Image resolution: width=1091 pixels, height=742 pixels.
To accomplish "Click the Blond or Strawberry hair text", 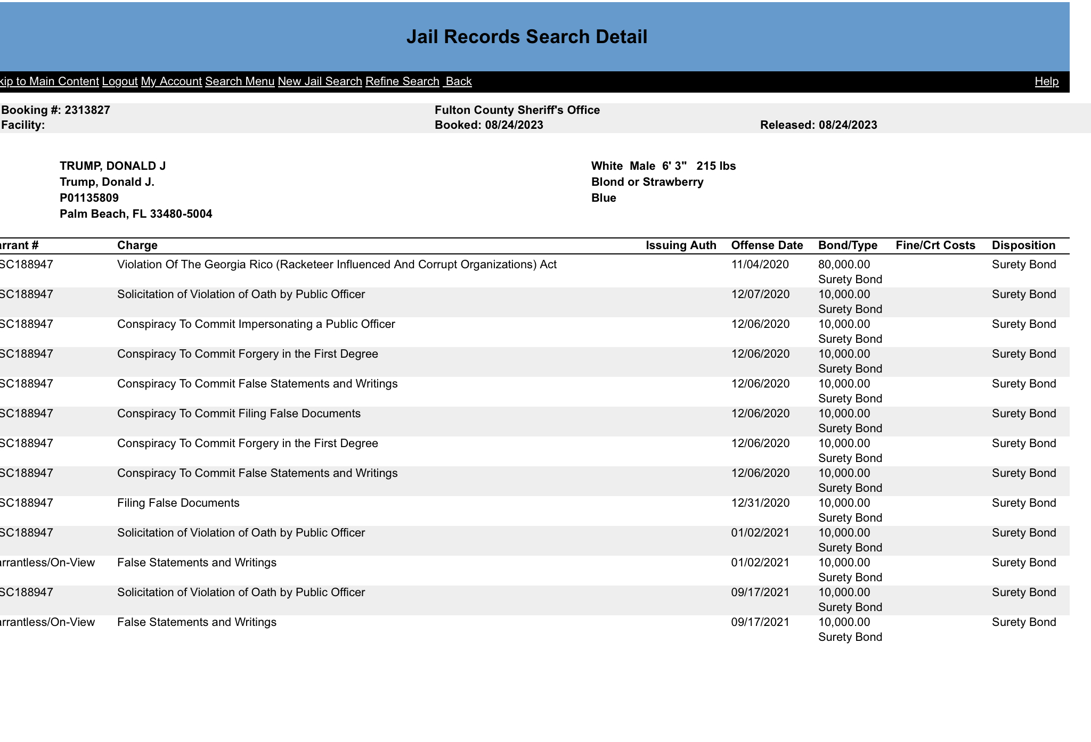I will tap(647, 182).
